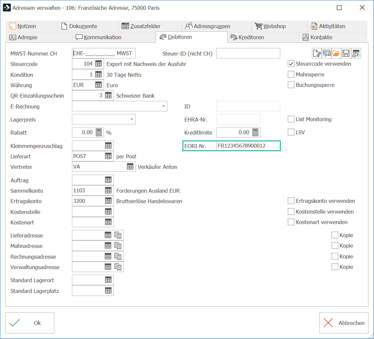Open the Lieferart lookup table icon
Image resolution: width=374 pixels, height=339 pixels.
[x=108, y=156]
